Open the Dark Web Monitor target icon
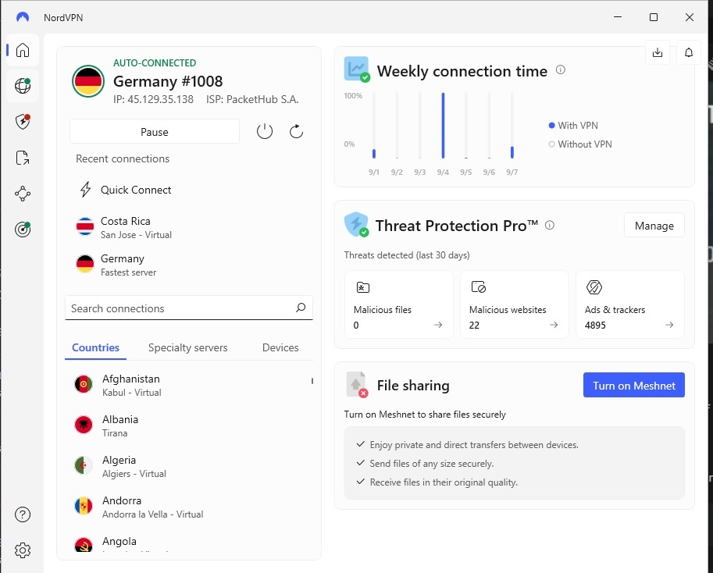Image resolution: width=713 pixels, height=573 pixels. pyautogui.click(x=23, y=230)
